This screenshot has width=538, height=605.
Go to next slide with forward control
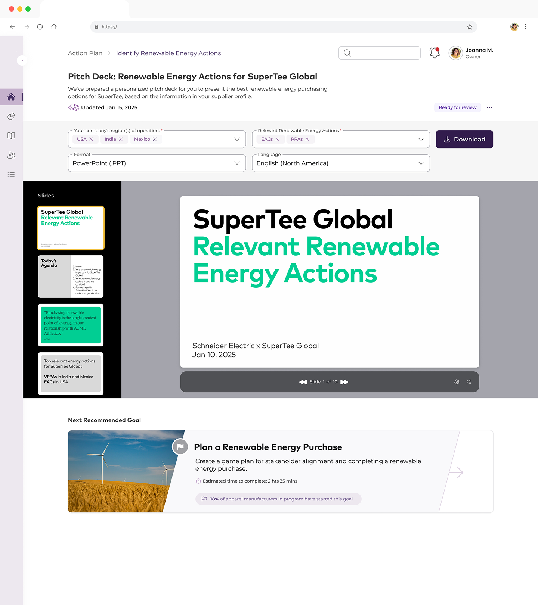[x=344, y=382]
